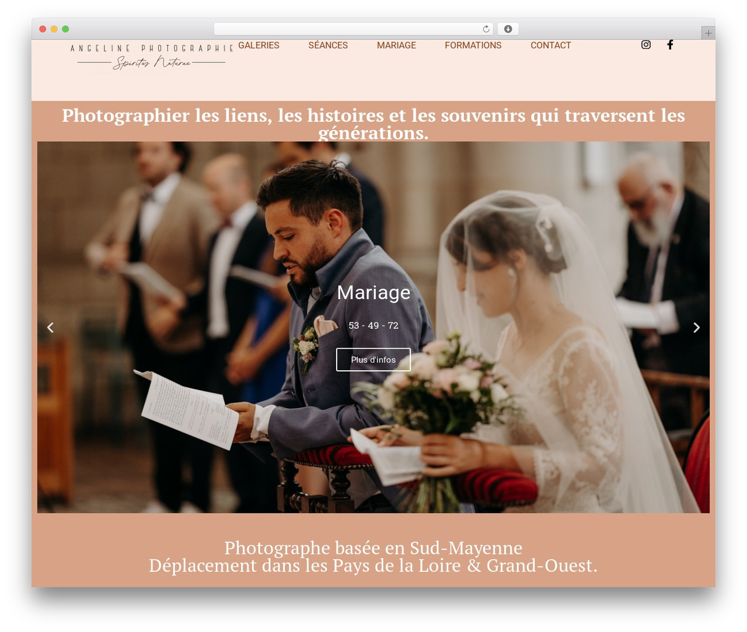Maximize the window with green button
747x632 pixels.
coord(65,29)
